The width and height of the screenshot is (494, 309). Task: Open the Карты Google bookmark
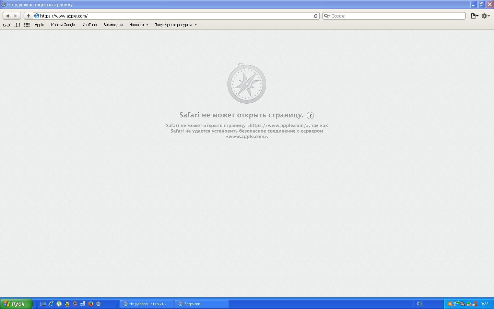[x=63, y=25]
